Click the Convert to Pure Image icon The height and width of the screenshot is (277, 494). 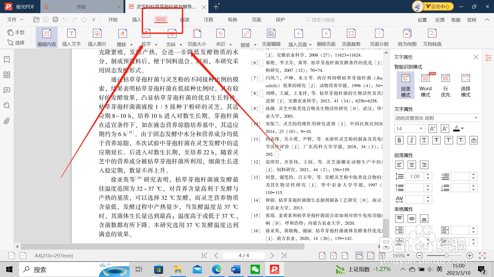point(407,34)
